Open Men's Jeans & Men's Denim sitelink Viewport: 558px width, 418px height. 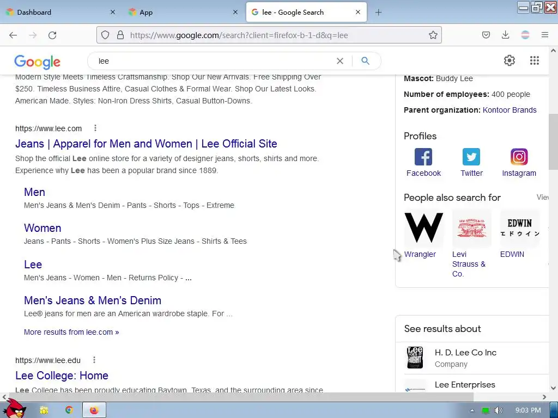coord(93,300)
